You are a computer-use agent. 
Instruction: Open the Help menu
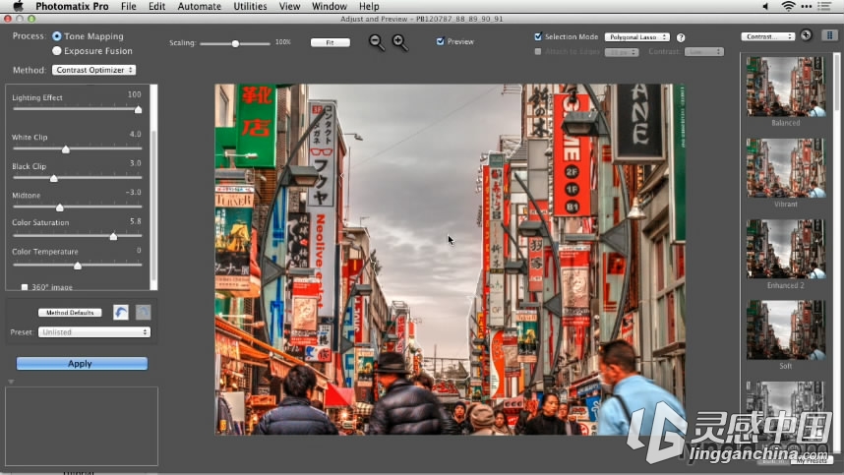coord(369,6)
